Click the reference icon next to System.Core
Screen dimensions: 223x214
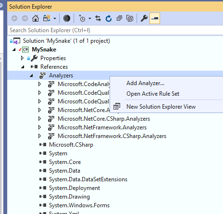(43, 162)
